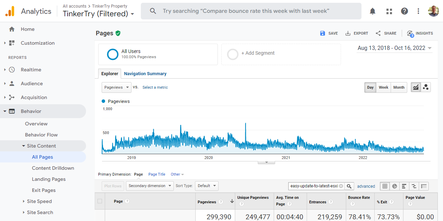Switch to the Explorer tab
Image resolution: width=443 pixels, height=221 pixels.
[110, 74]
